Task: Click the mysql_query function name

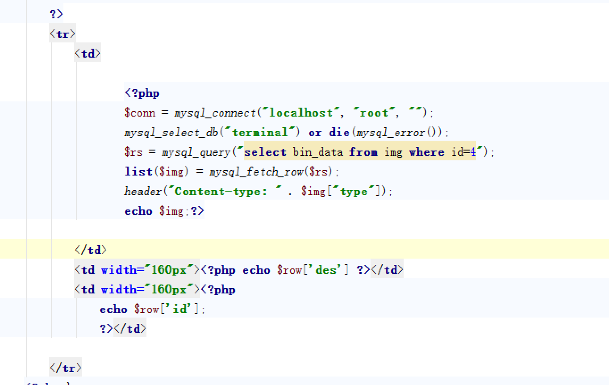Action: [x=196, y=152]
